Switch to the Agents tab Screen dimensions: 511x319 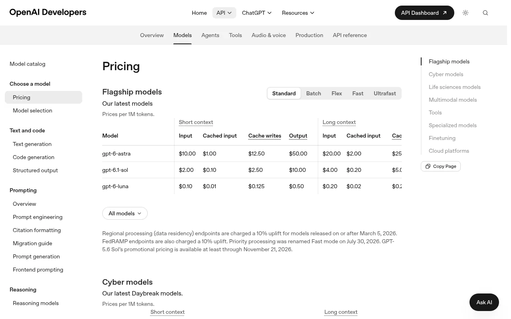tap(210, 35)
